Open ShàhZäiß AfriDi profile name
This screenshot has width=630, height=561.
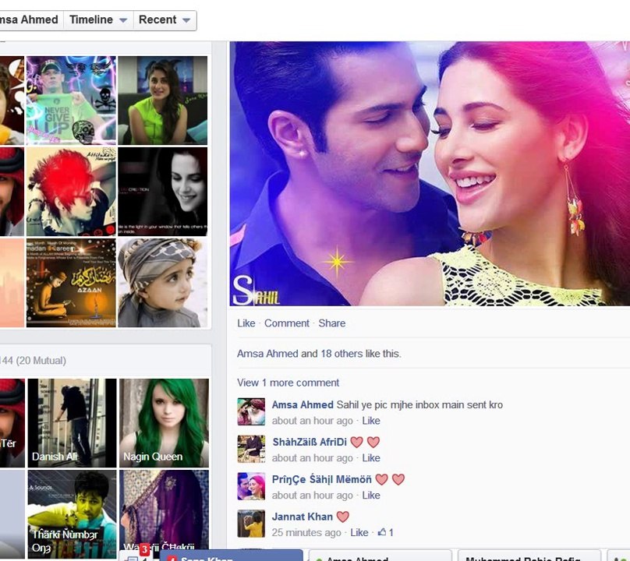point(310,442)
